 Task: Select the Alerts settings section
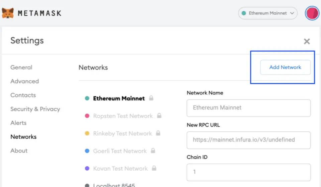tap(18, 123)
